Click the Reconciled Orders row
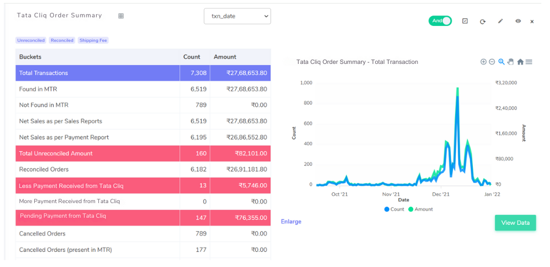Viewport: 550px width, 267px height. (x=143, y=170)
